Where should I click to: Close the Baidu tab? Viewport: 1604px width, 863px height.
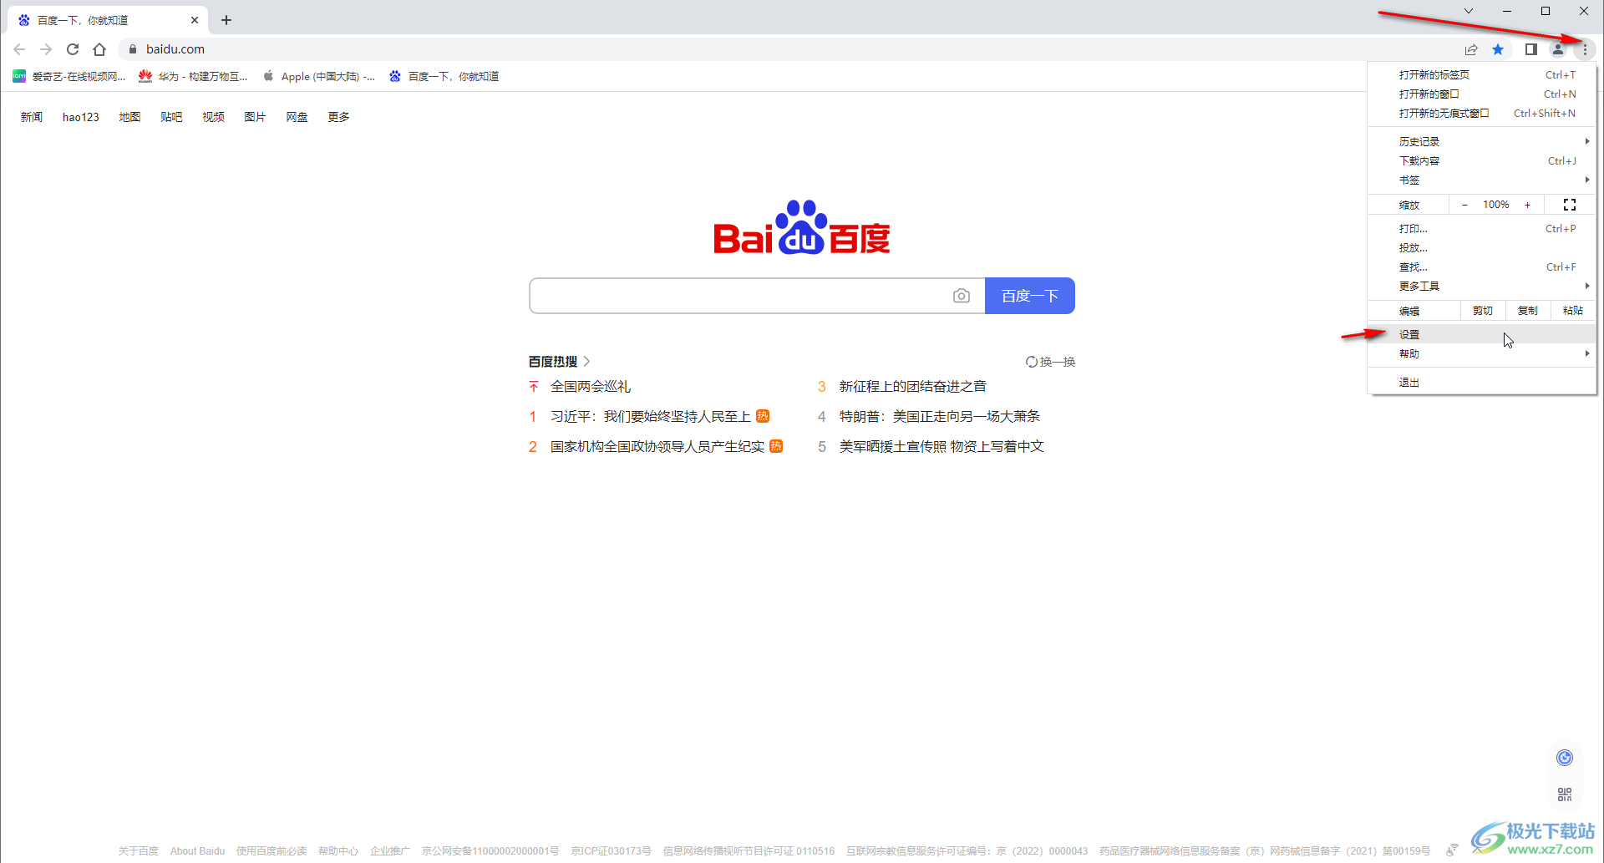click(195, 20)
